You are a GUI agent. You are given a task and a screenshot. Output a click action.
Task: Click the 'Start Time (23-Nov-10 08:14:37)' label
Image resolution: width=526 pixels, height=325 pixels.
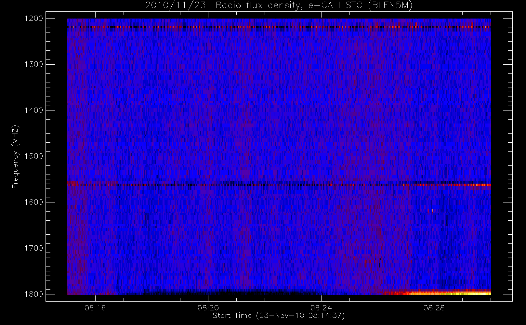tap(279, 316)
